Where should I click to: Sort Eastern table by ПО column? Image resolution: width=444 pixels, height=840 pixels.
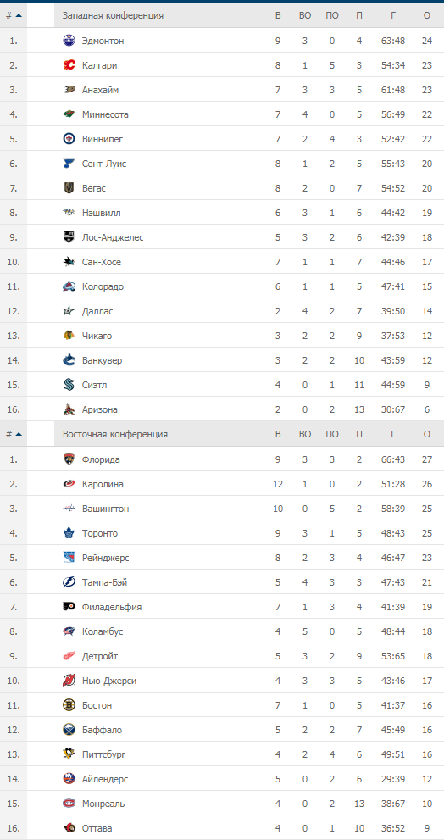point(332,434)
